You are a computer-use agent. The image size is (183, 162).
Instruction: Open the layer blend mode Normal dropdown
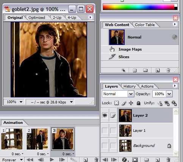(x=131, y=94)
